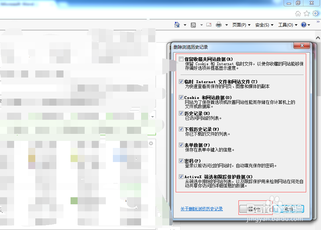This screenshot has height=230, width=321.
Task: Click the Home icon in command bar
Action: 177,25
